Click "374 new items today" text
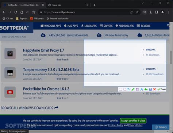 click(116, 35)
